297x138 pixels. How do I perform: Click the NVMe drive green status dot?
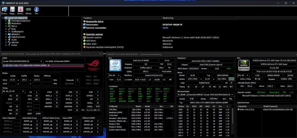pos(239,109)
